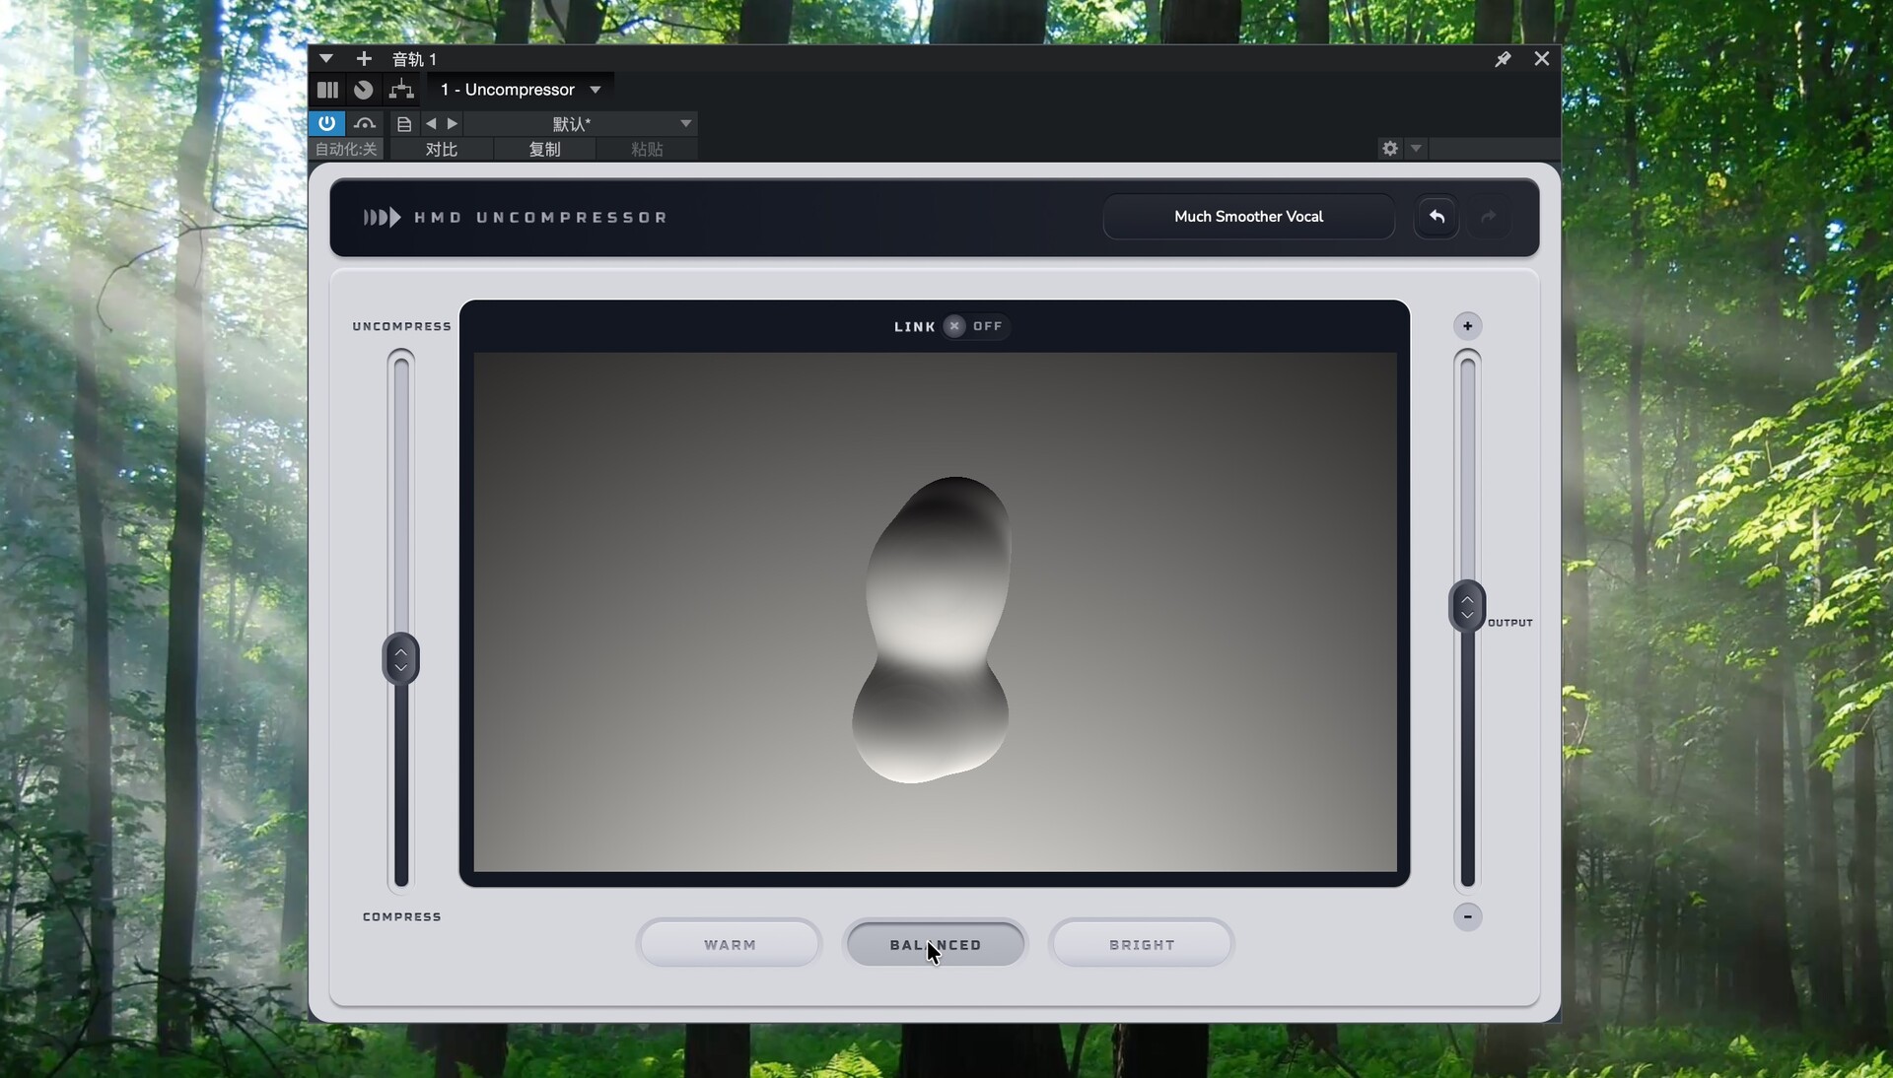Expand the arrow next to gear icon
The width and height of the screenshot is (1893, 1078).
[x=1416, y=149]
